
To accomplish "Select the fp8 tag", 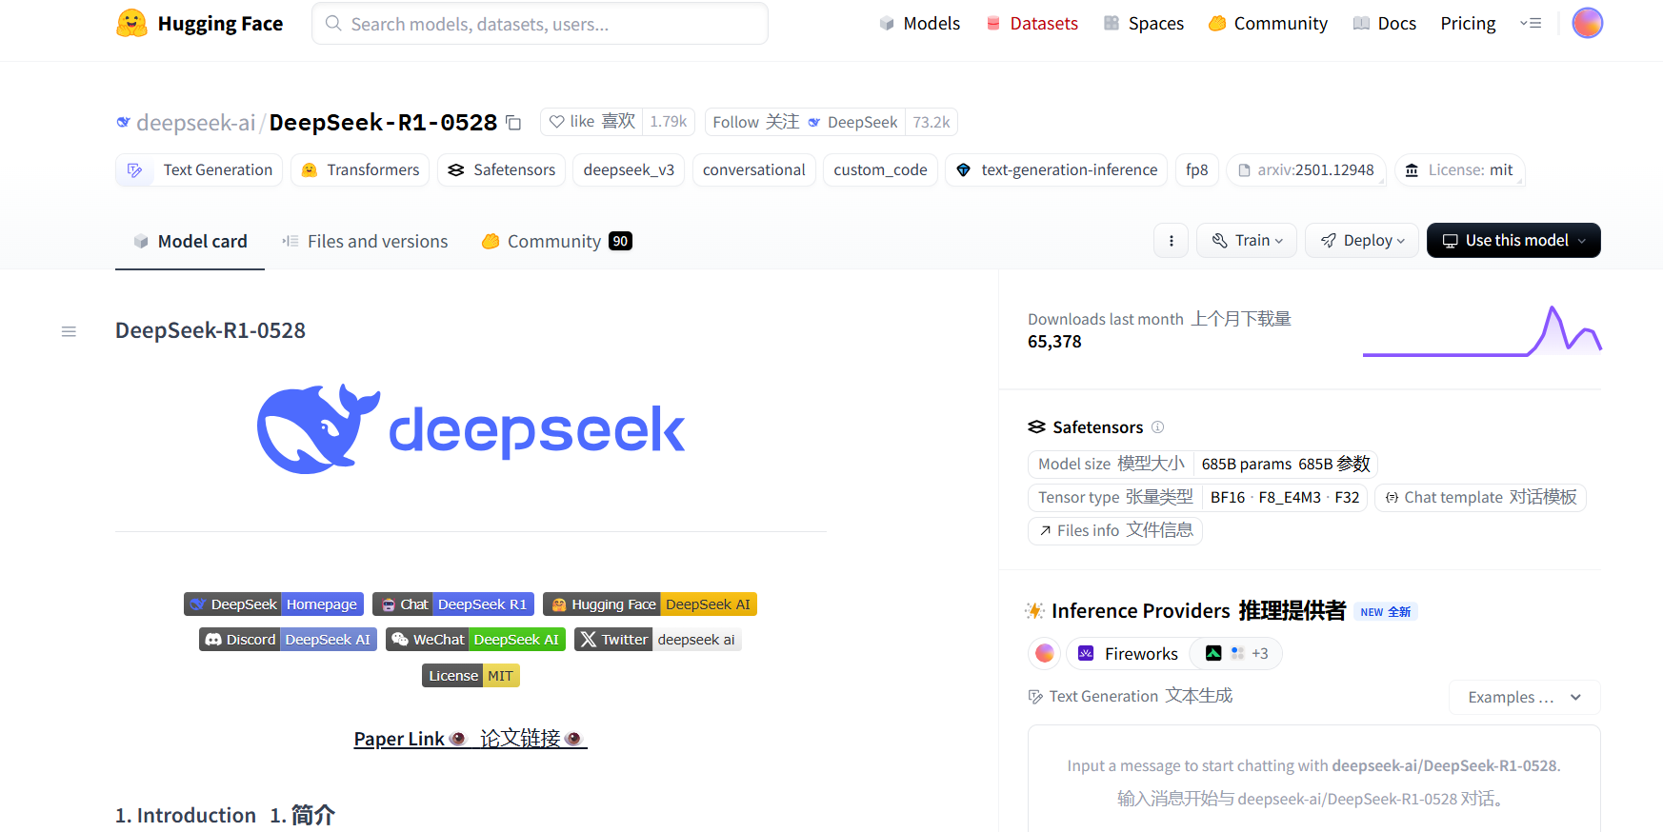I will [x=1196, y=169].
